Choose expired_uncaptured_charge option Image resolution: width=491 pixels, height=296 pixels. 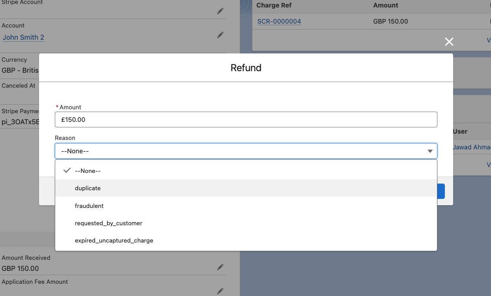pos(114,241)
